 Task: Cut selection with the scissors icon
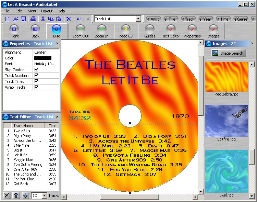pyautogui.click(x=43, y=19)
